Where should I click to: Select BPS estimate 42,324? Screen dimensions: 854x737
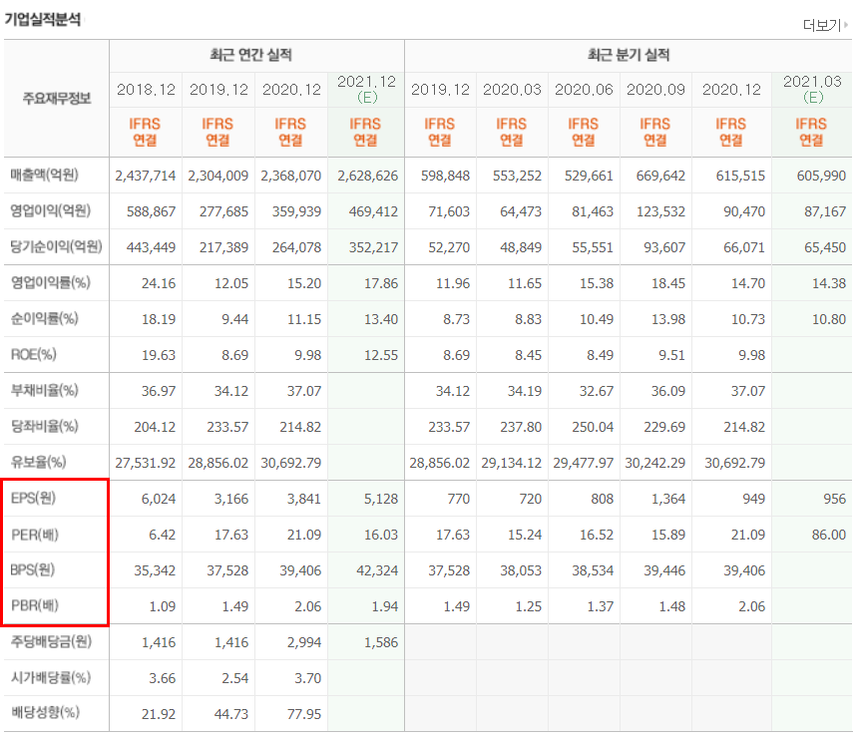pos(377,571)
